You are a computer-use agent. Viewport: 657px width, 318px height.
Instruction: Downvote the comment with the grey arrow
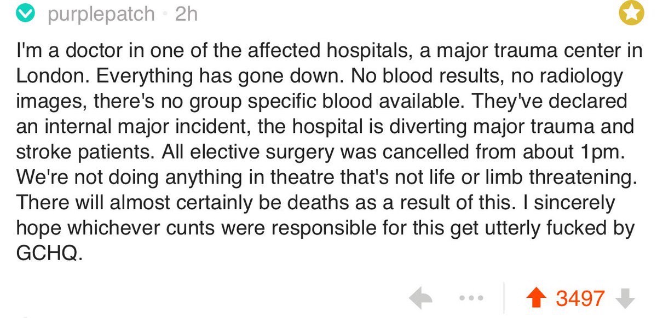pyautogui.click(x=625, y=299)
